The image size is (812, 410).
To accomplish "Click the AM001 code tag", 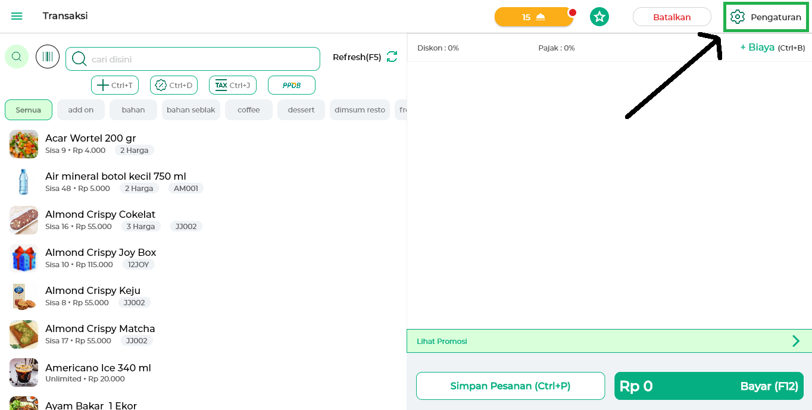I will (186, 189).
